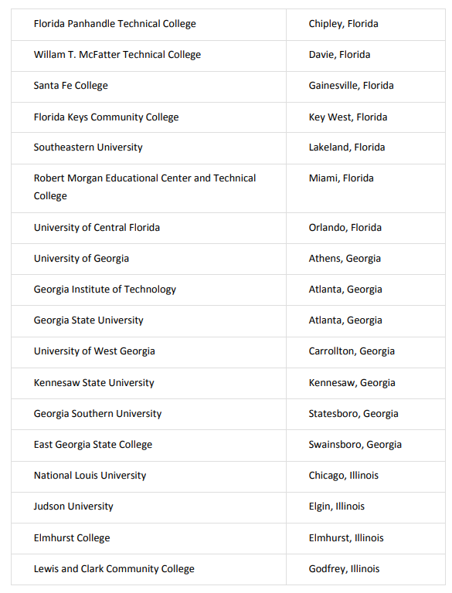Select Swainsboro, Georgia location text
The height and width of the screenshot is (593, 452).
point(355,445)
